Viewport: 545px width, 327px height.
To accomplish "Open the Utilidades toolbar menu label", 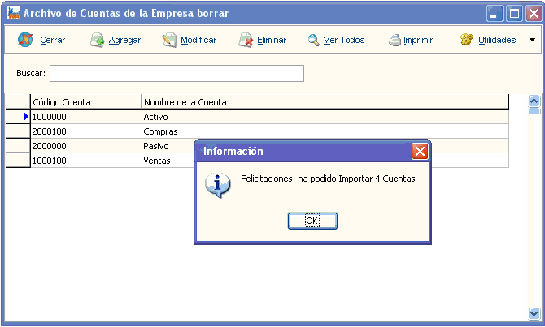I will [x=497, y=40].
